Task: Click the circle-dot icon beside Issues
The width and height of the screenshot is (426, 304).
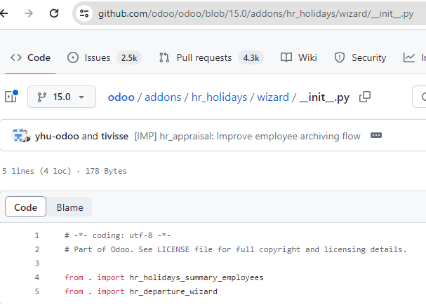Action: 73,57
